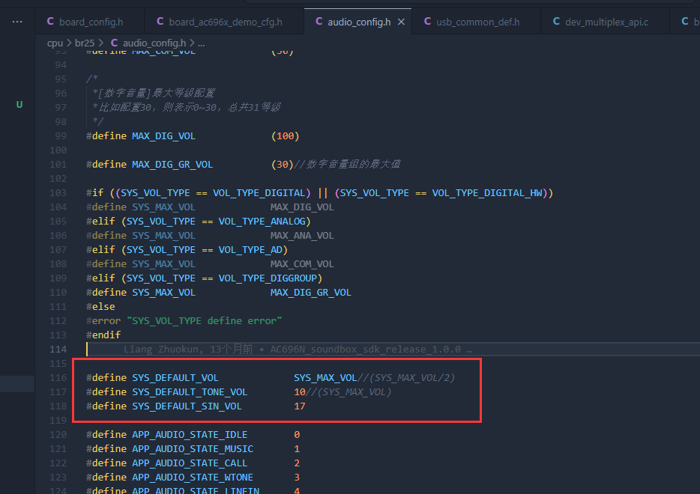Select MAX_COM_VOL on line 108

click(x=302, y=264)
